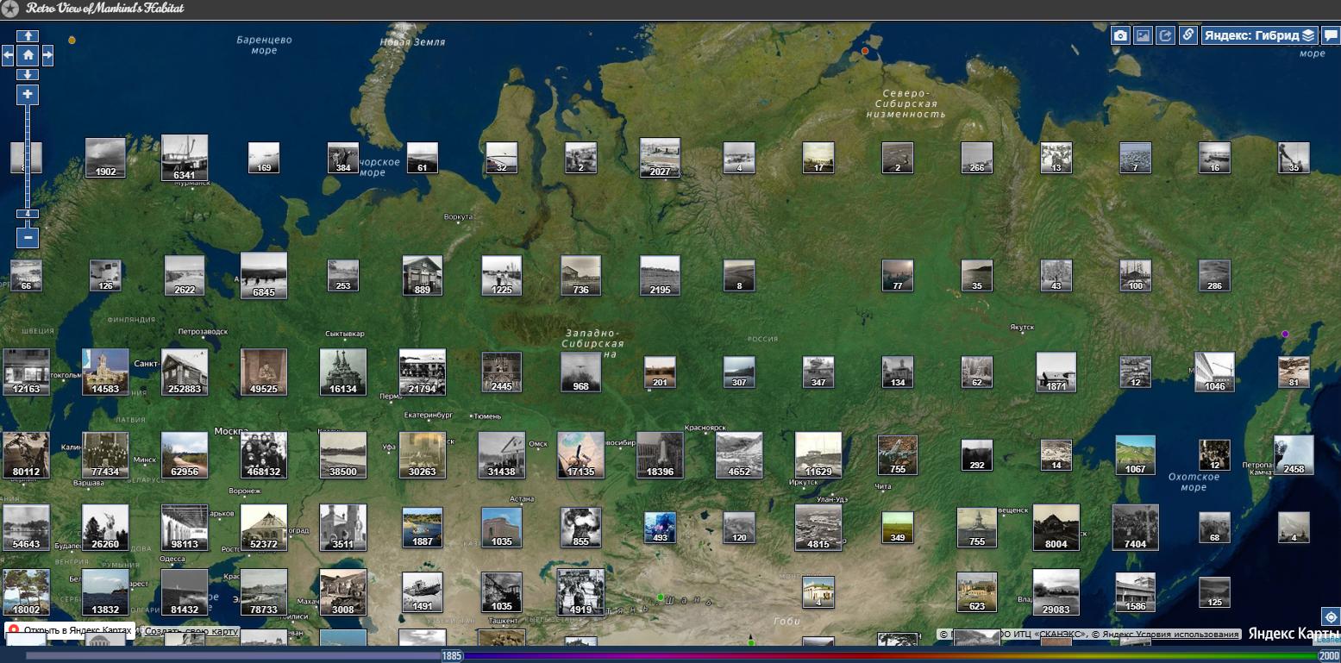Viewport: 1341px width, 663px height.
Task: Click the 1885 year slider handle
Action: click(x=452, y=656)
